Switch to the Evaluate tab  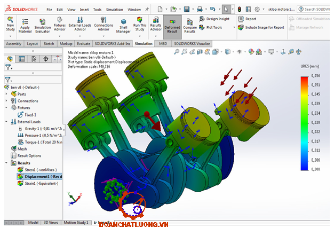[83, 44]
